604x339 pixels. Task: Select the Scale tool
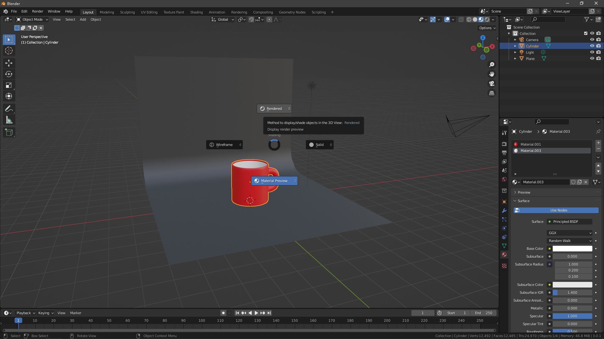pos(9,85)
